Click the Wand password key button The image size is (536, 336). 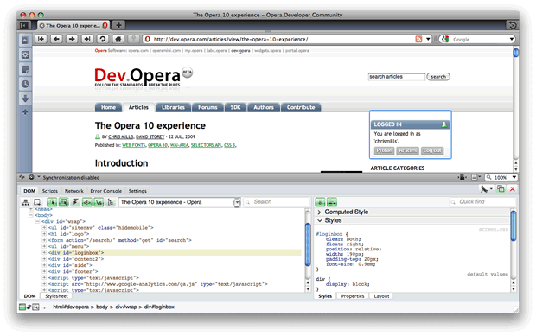click(134, 39)
